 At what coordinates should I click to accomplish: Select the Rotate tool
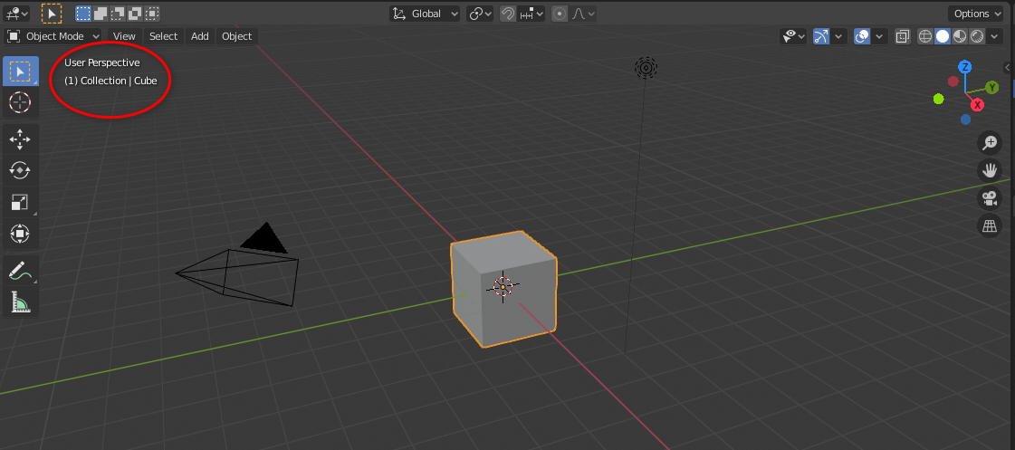[x=20, y=170]
